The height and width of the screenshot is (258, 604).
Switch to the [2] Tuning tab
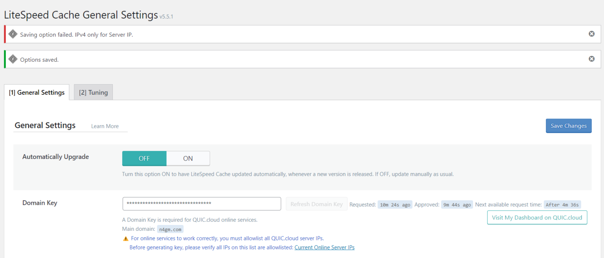93,92
